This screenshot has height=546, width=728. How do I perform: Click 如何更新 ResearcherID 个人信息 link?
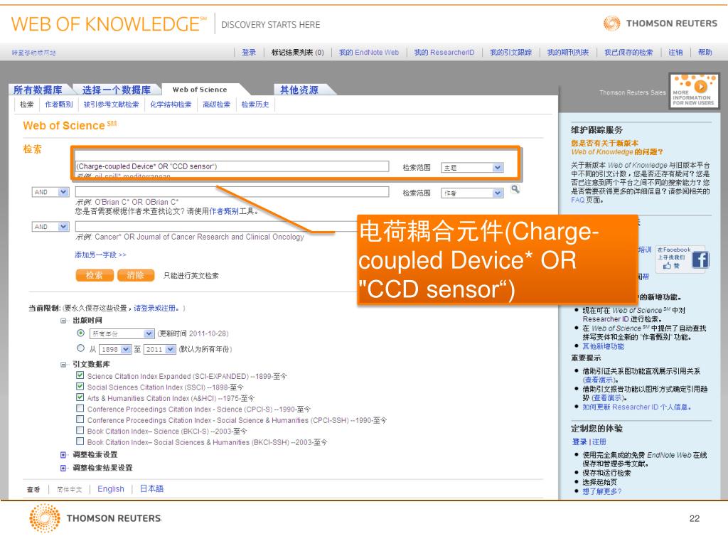tap(636, 407)
